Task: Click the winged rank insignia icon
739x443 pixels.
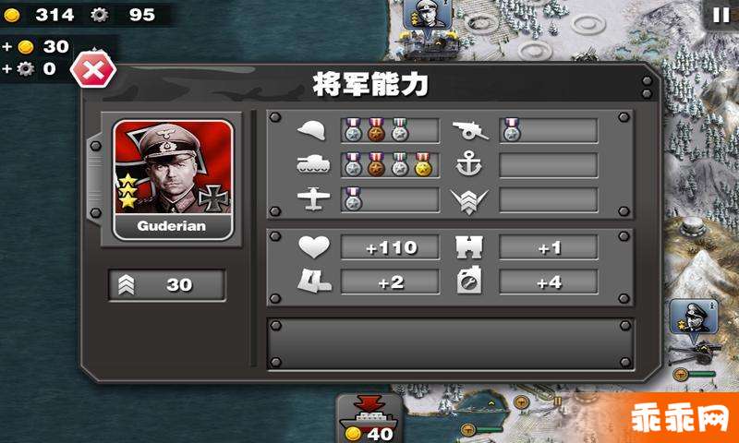Action: pos(469,201)
